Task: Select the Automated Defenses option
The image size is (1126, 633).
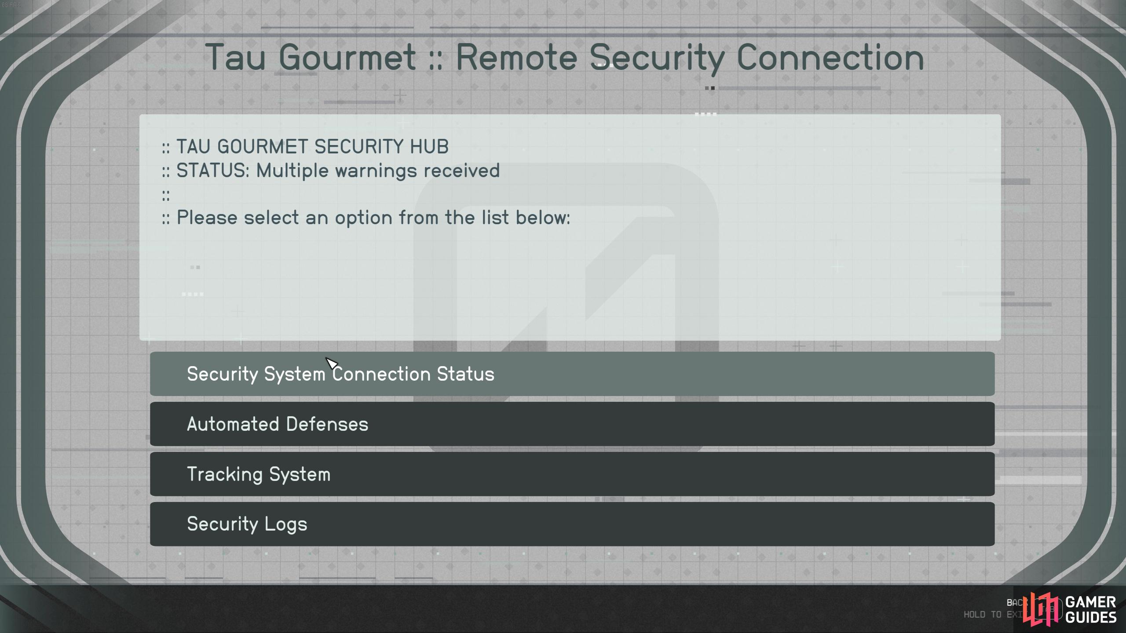Action: pos(572,424)
